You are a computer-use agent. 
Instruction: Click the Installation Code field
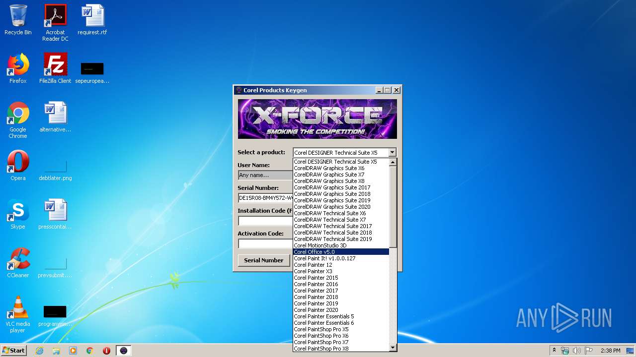click(x=265, y=221)
